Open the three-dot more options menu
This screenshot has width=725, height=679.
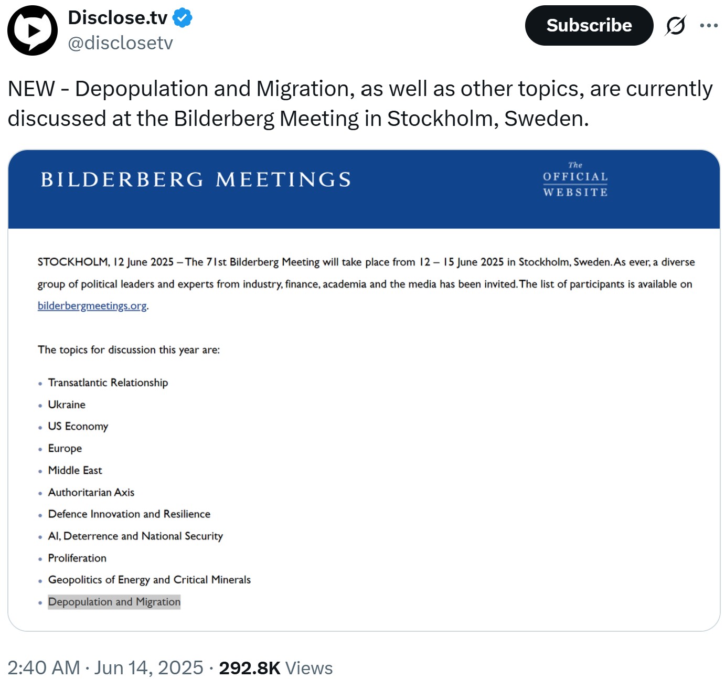point(709,25)
